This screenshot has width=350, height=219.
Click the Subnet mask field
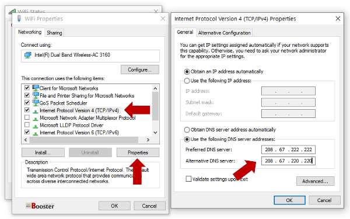coord(288,102)
